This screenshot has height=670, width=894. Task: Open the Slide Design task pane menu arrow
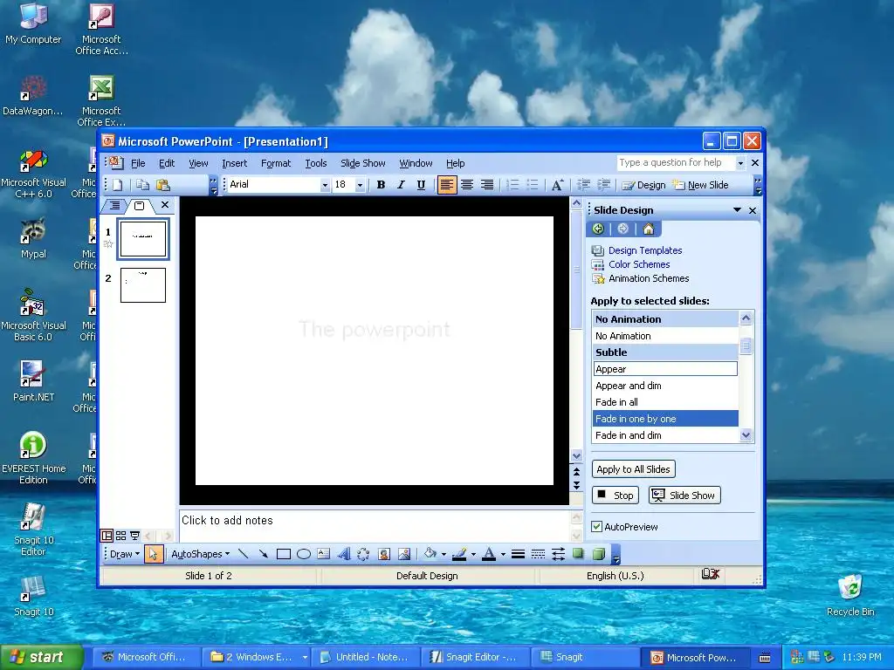(x=737, y=210)
